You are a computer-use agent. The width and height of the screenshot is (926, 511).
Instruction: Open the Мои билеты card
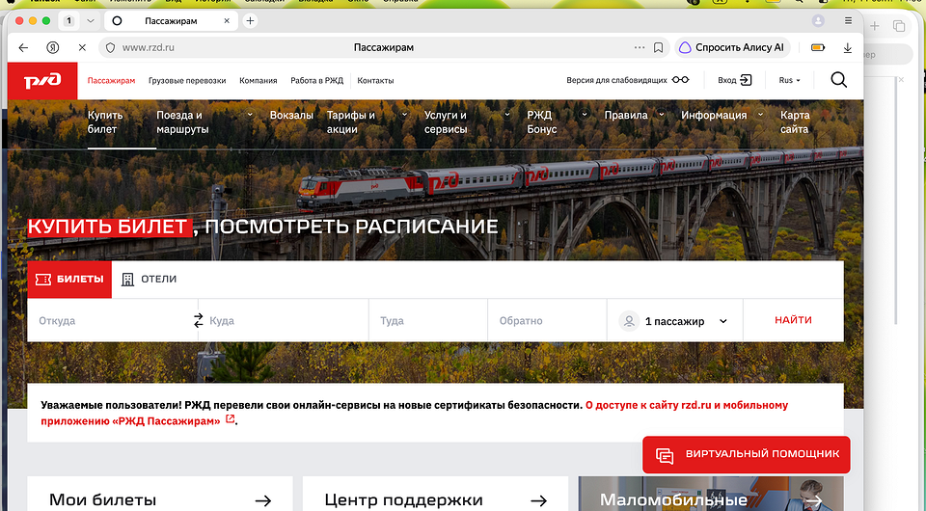pos(160,494)
